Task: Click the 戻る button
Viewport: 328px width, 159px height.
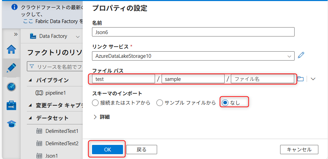Action: 142,149
